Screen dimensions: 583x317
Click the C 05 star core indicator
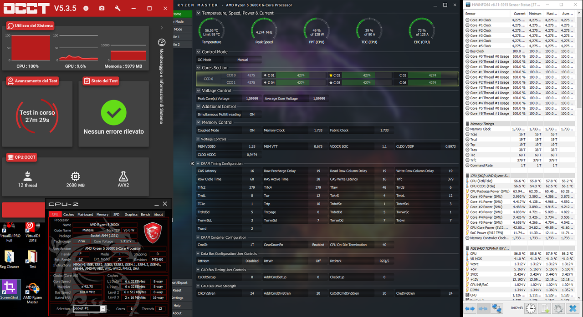point(331,82)
